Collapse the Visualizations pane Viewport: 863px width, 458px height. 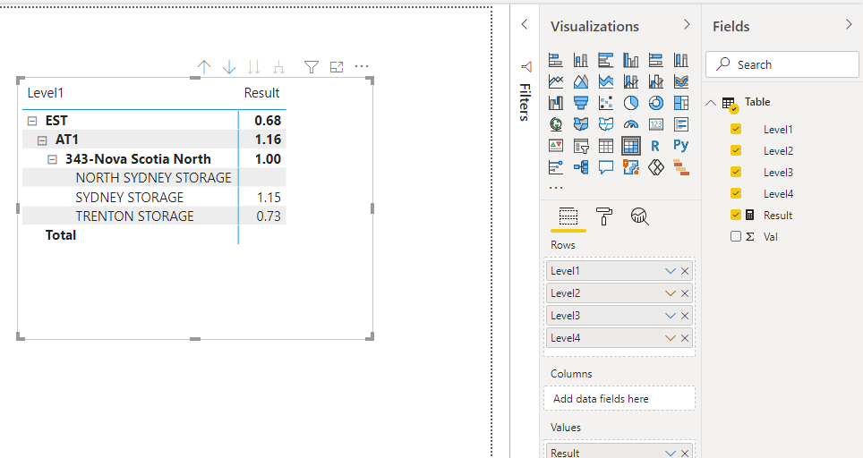tap(687, 25)
